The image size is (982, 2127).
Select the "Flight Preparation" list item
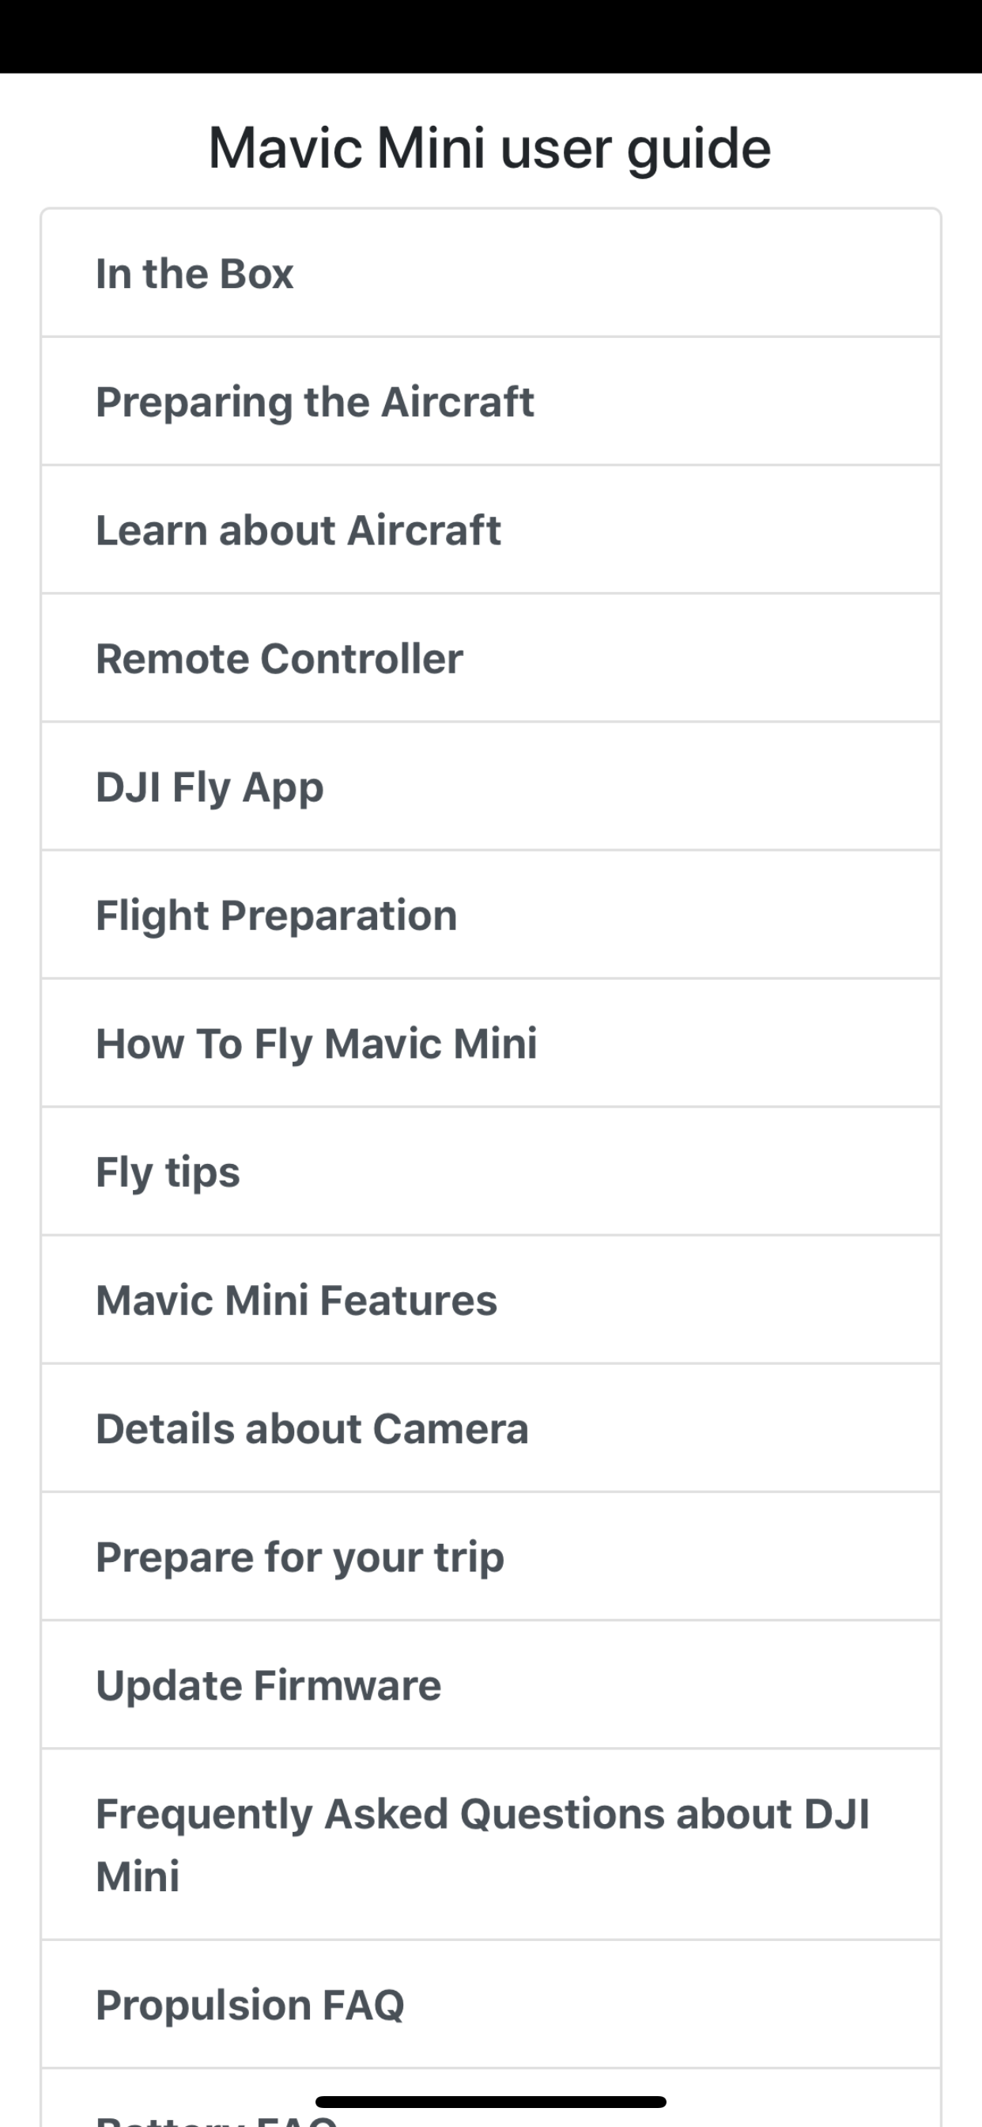click(x=490, y=915)
